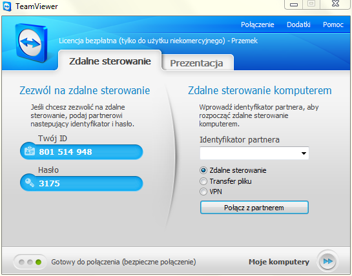The height and width of the screenshot is (276, 352).
Task: Expand the Identyfikator partnera dropdown arrow
Action: 304,153
